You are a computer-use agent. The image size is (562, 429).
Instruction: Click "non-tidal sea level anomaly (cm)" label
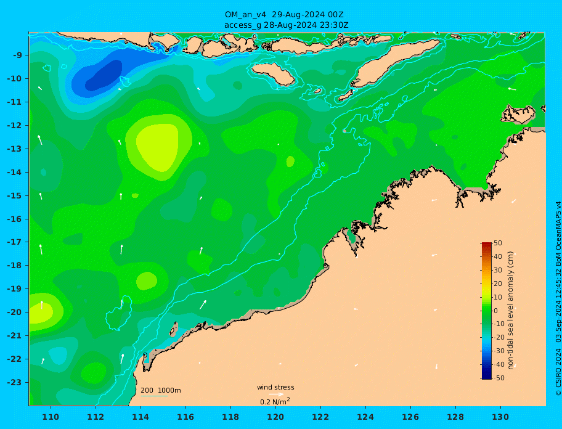pyautogui.click(x=511, y=311)
